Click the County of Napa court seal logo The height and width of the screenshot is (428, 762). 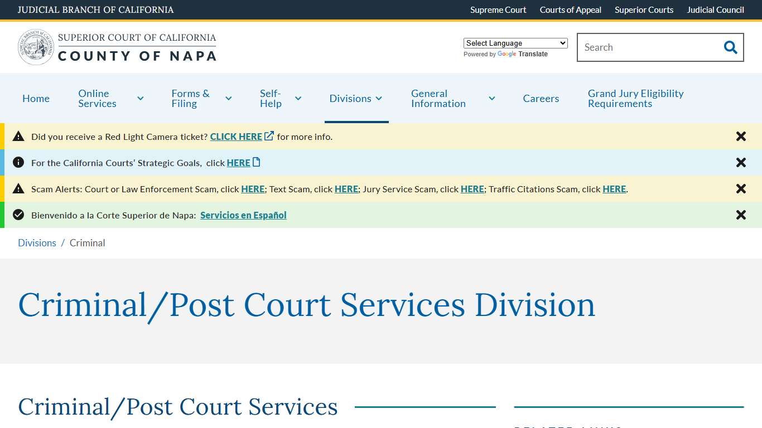tap(36, 47)
